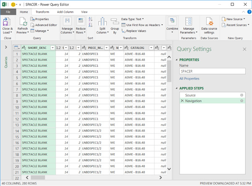Click the New Source icon
This screenshot has height=186, width=252.
[224, 19]
